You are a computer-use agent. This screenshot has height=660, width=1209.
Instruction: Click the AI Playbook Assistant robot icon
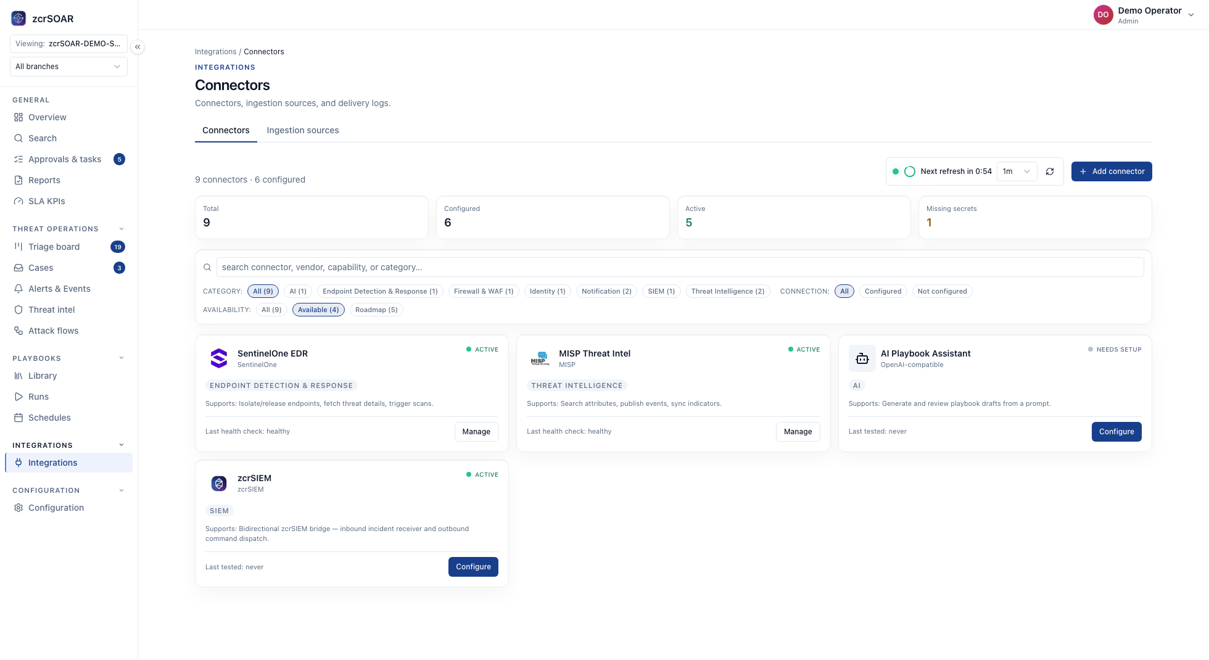(862, 358)
